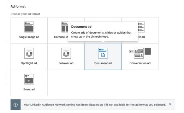Click the "Conversation ad" label
This screenshot has height=113, width=184.
tap(140, 63)
